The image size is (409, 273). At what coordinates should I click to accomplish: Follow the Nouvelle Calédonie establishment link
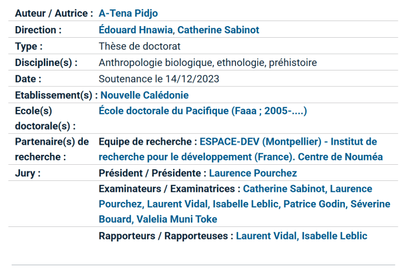point(145,95)
